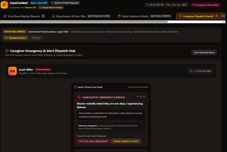Click the CARECONTEXT EMERGENCY DISPATCH heading
Screen dimensions: 227x152
[104, 97]
